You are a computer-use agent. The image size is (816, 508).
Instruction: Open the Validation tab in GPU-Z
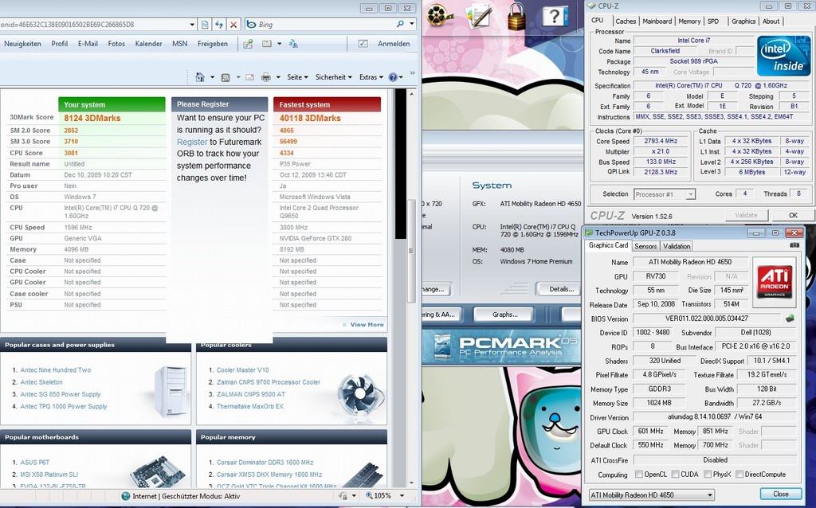tap(677, 247)
